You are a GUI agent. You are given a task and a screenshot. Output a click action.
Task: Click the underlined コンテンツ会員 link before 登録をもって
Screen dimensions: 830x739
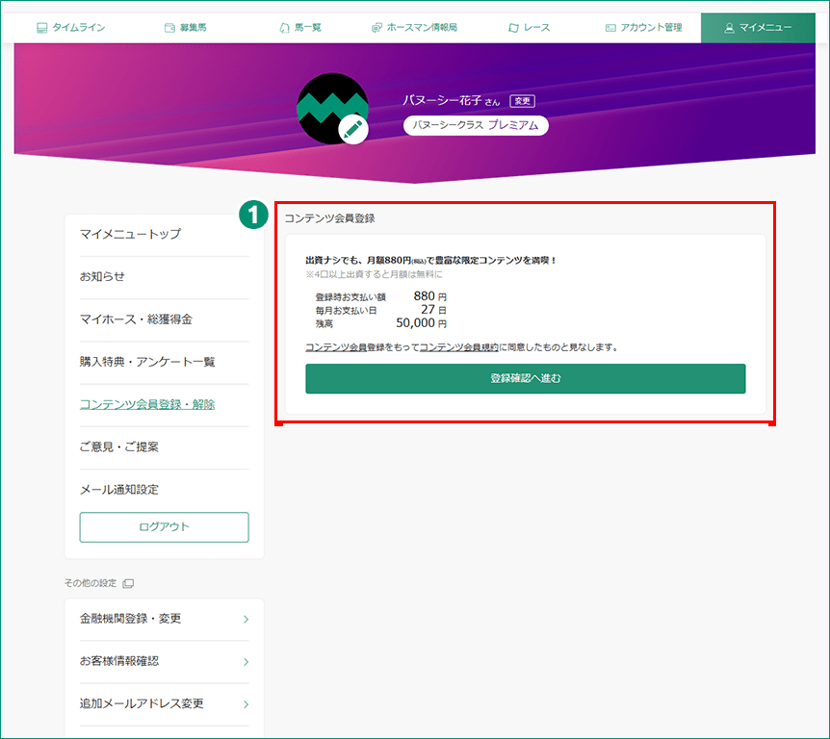point(336,347)
